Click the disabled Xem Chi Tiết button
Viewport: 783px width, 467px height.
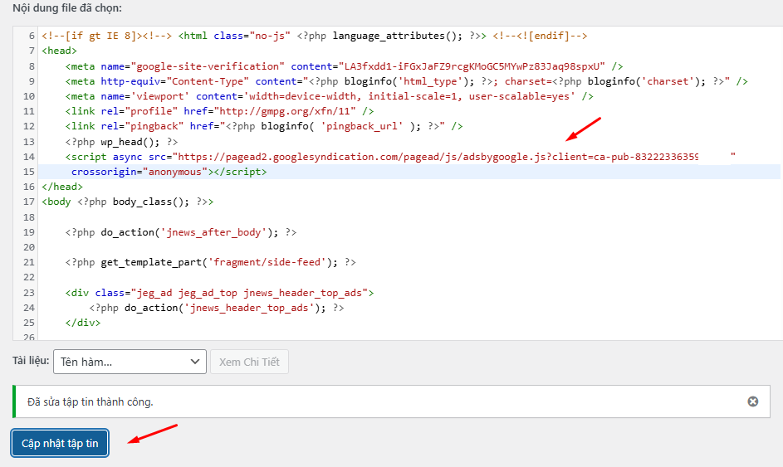click(249, 362)
